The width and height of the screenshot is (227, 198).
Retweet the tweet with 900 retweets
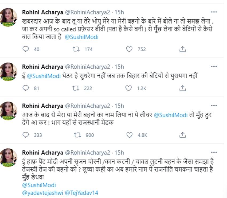pos(77,135)
